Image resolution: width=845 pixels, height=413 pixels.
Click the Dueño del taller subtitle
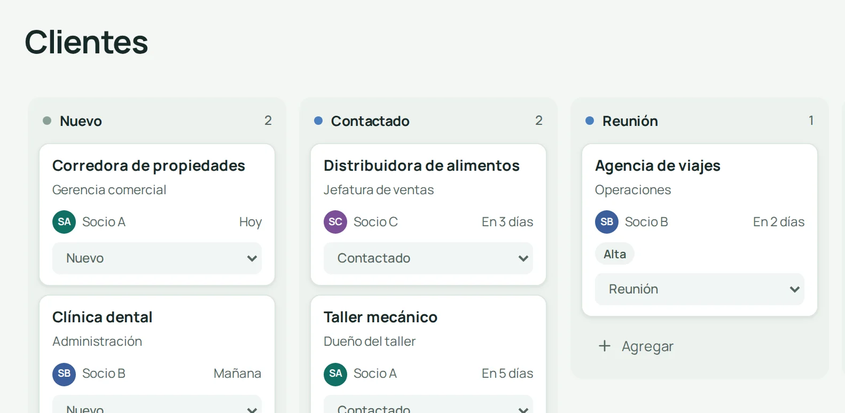[x=370, y=341]
